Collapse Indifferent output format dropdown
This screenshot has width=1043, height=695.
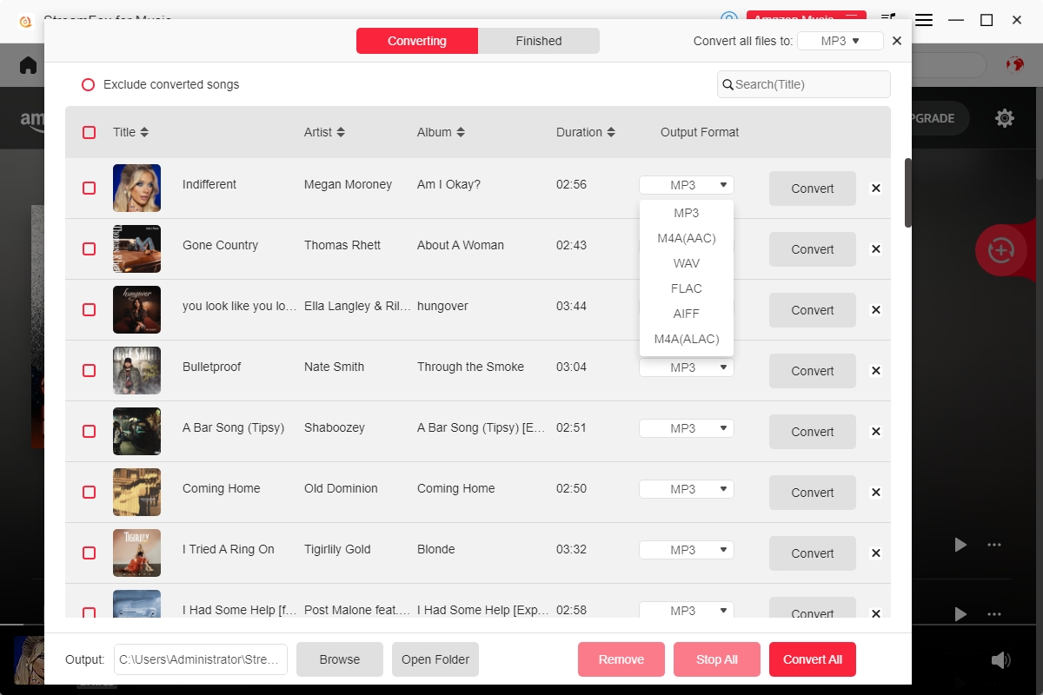click(687, 185)
